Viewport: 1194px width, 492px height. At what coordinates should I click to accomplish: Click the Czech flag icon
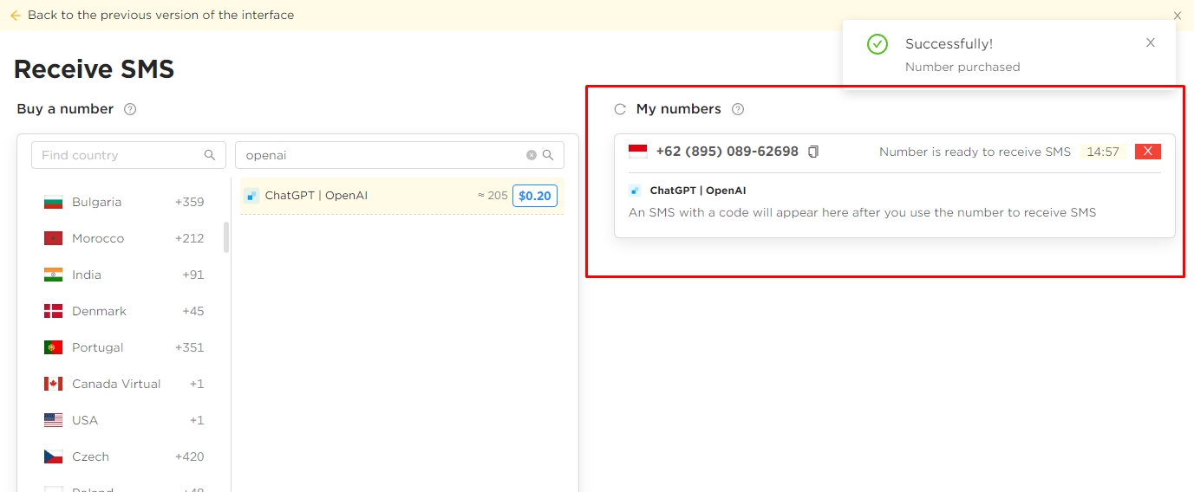tap(54, 456)
